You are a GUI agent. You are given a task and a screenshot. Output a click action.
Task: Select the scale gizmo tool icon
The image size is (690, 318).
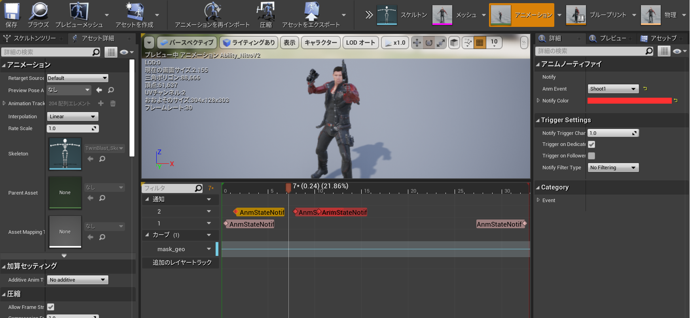441,42
